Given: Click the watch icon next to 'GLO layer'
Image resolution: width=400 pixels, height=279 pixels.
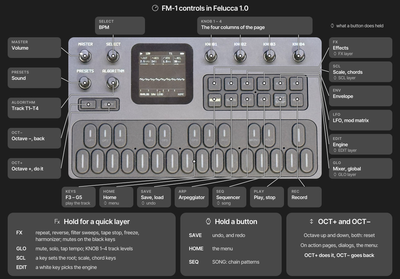Looking at the screenshot, I should (x=335, y=174).
